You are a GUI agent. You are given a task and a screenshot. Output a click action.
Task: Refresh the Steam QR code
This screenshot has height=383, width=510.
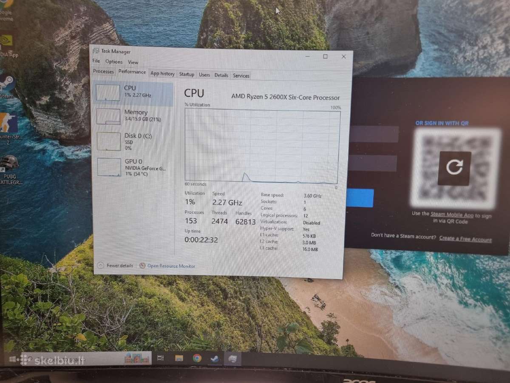click(454, 167)
